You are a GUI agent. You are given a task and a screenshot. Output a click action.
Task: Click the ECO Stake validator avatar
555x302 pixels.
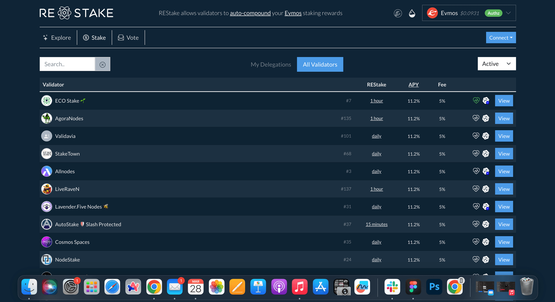pyautogui.click(x=47, y=101)
